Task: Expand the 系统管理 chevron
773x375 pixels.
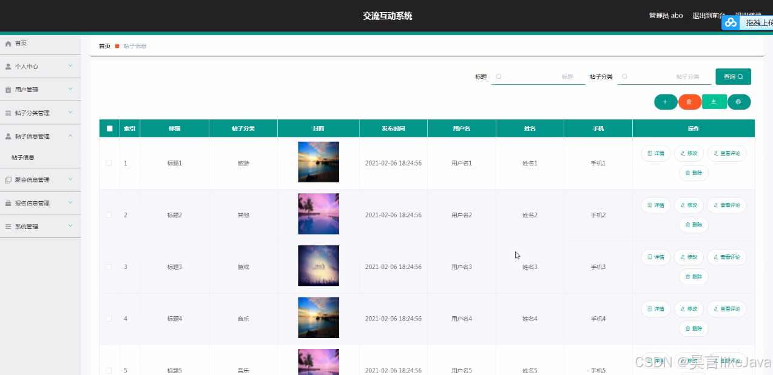Action: pos(70,226)
